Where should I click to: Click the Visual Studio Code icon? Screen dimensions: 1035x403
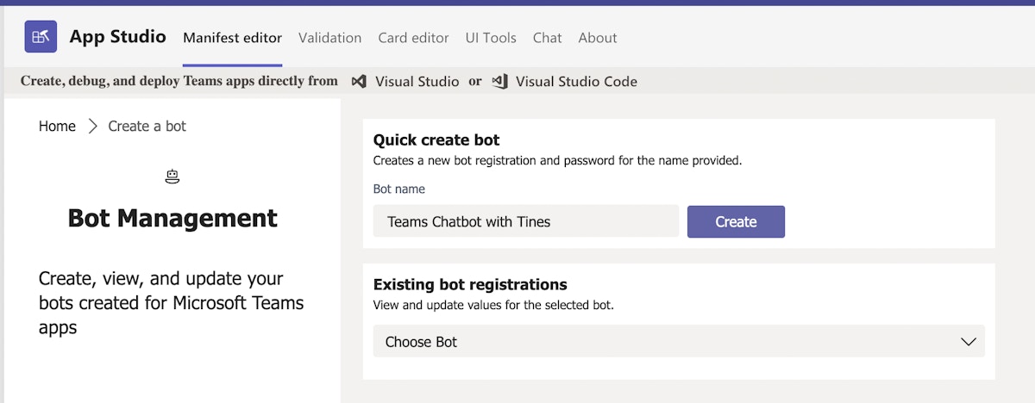(499, 82)
